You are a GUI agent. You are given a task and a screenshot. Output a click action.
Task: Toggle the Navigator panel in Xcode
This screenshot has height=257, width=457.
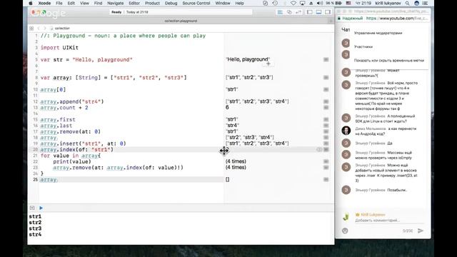(x=310, y=12)
